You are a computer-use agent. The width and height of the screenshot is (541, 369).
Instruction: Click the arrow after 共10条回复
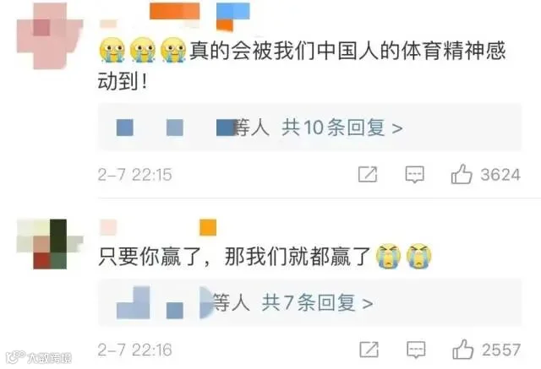[x=397, y=128]
